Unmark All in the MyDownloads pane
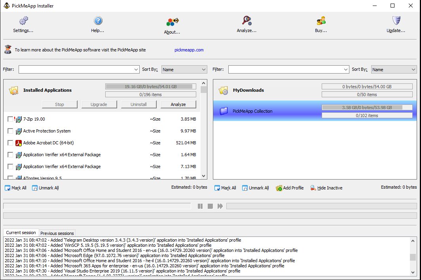 255,188
